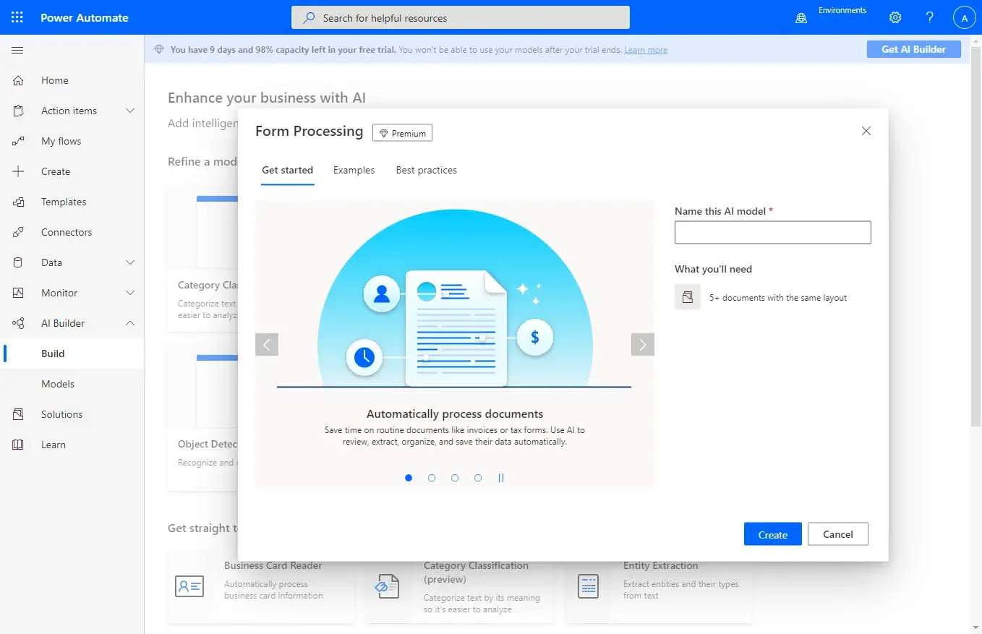Open the Environments picker icon
This screenshot has width=982, height=634.
[x=801, y=18]
